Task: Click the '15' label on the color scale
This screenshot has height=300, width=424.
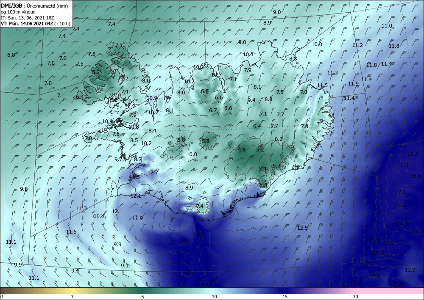Action: (x=285, y=297)
